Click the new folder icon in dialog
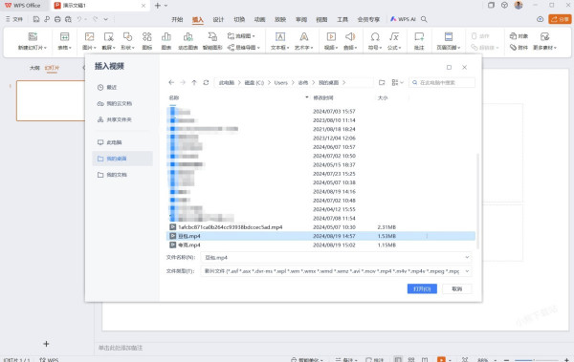The width and height of the screenshot is (574, 362). tap(382, 83)
